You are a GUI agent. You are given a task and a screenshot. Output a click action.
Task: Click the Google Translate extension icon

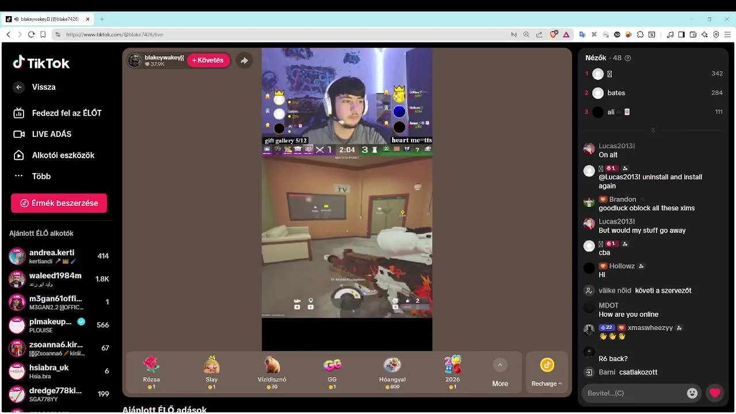[582, 34]
